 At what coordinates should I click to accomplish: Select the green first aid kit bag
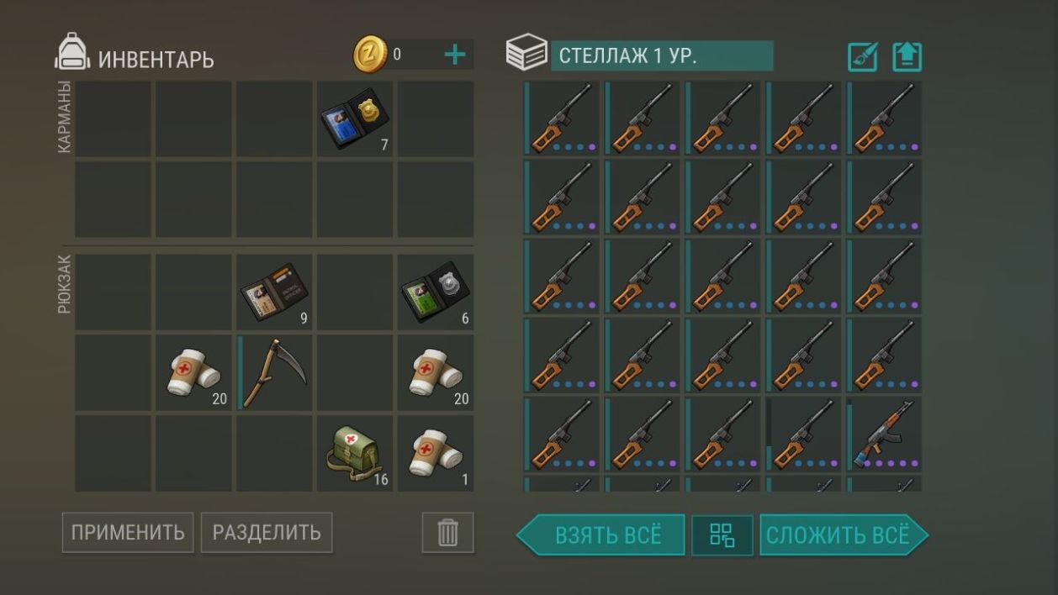click(x=355, y=453)
